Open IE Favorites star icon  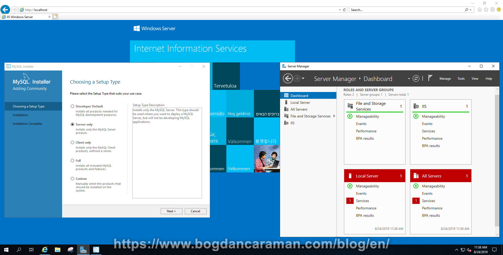point(486,10)
